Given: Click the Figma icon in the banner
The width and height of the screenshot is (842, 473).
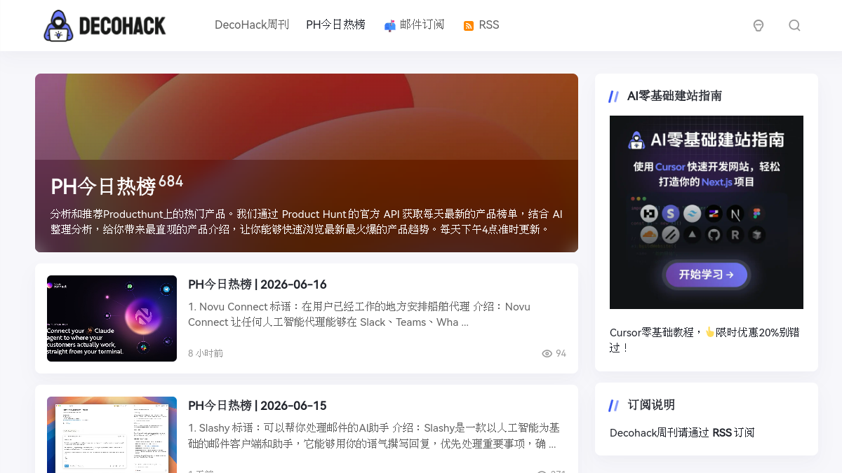Looking at the screenshot, I should pos(756,213).
